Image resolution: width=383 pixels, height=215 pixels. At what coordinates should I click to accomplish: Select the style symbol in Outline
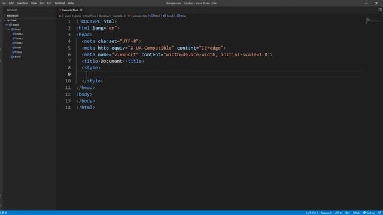[x=19, y=52]
